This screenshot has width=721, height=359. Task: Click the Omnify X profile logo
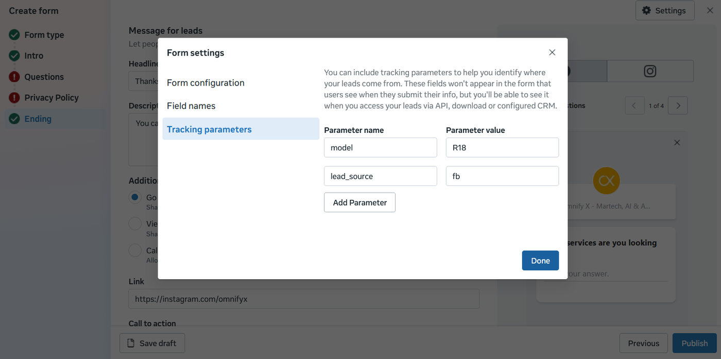tap(606, 180)
